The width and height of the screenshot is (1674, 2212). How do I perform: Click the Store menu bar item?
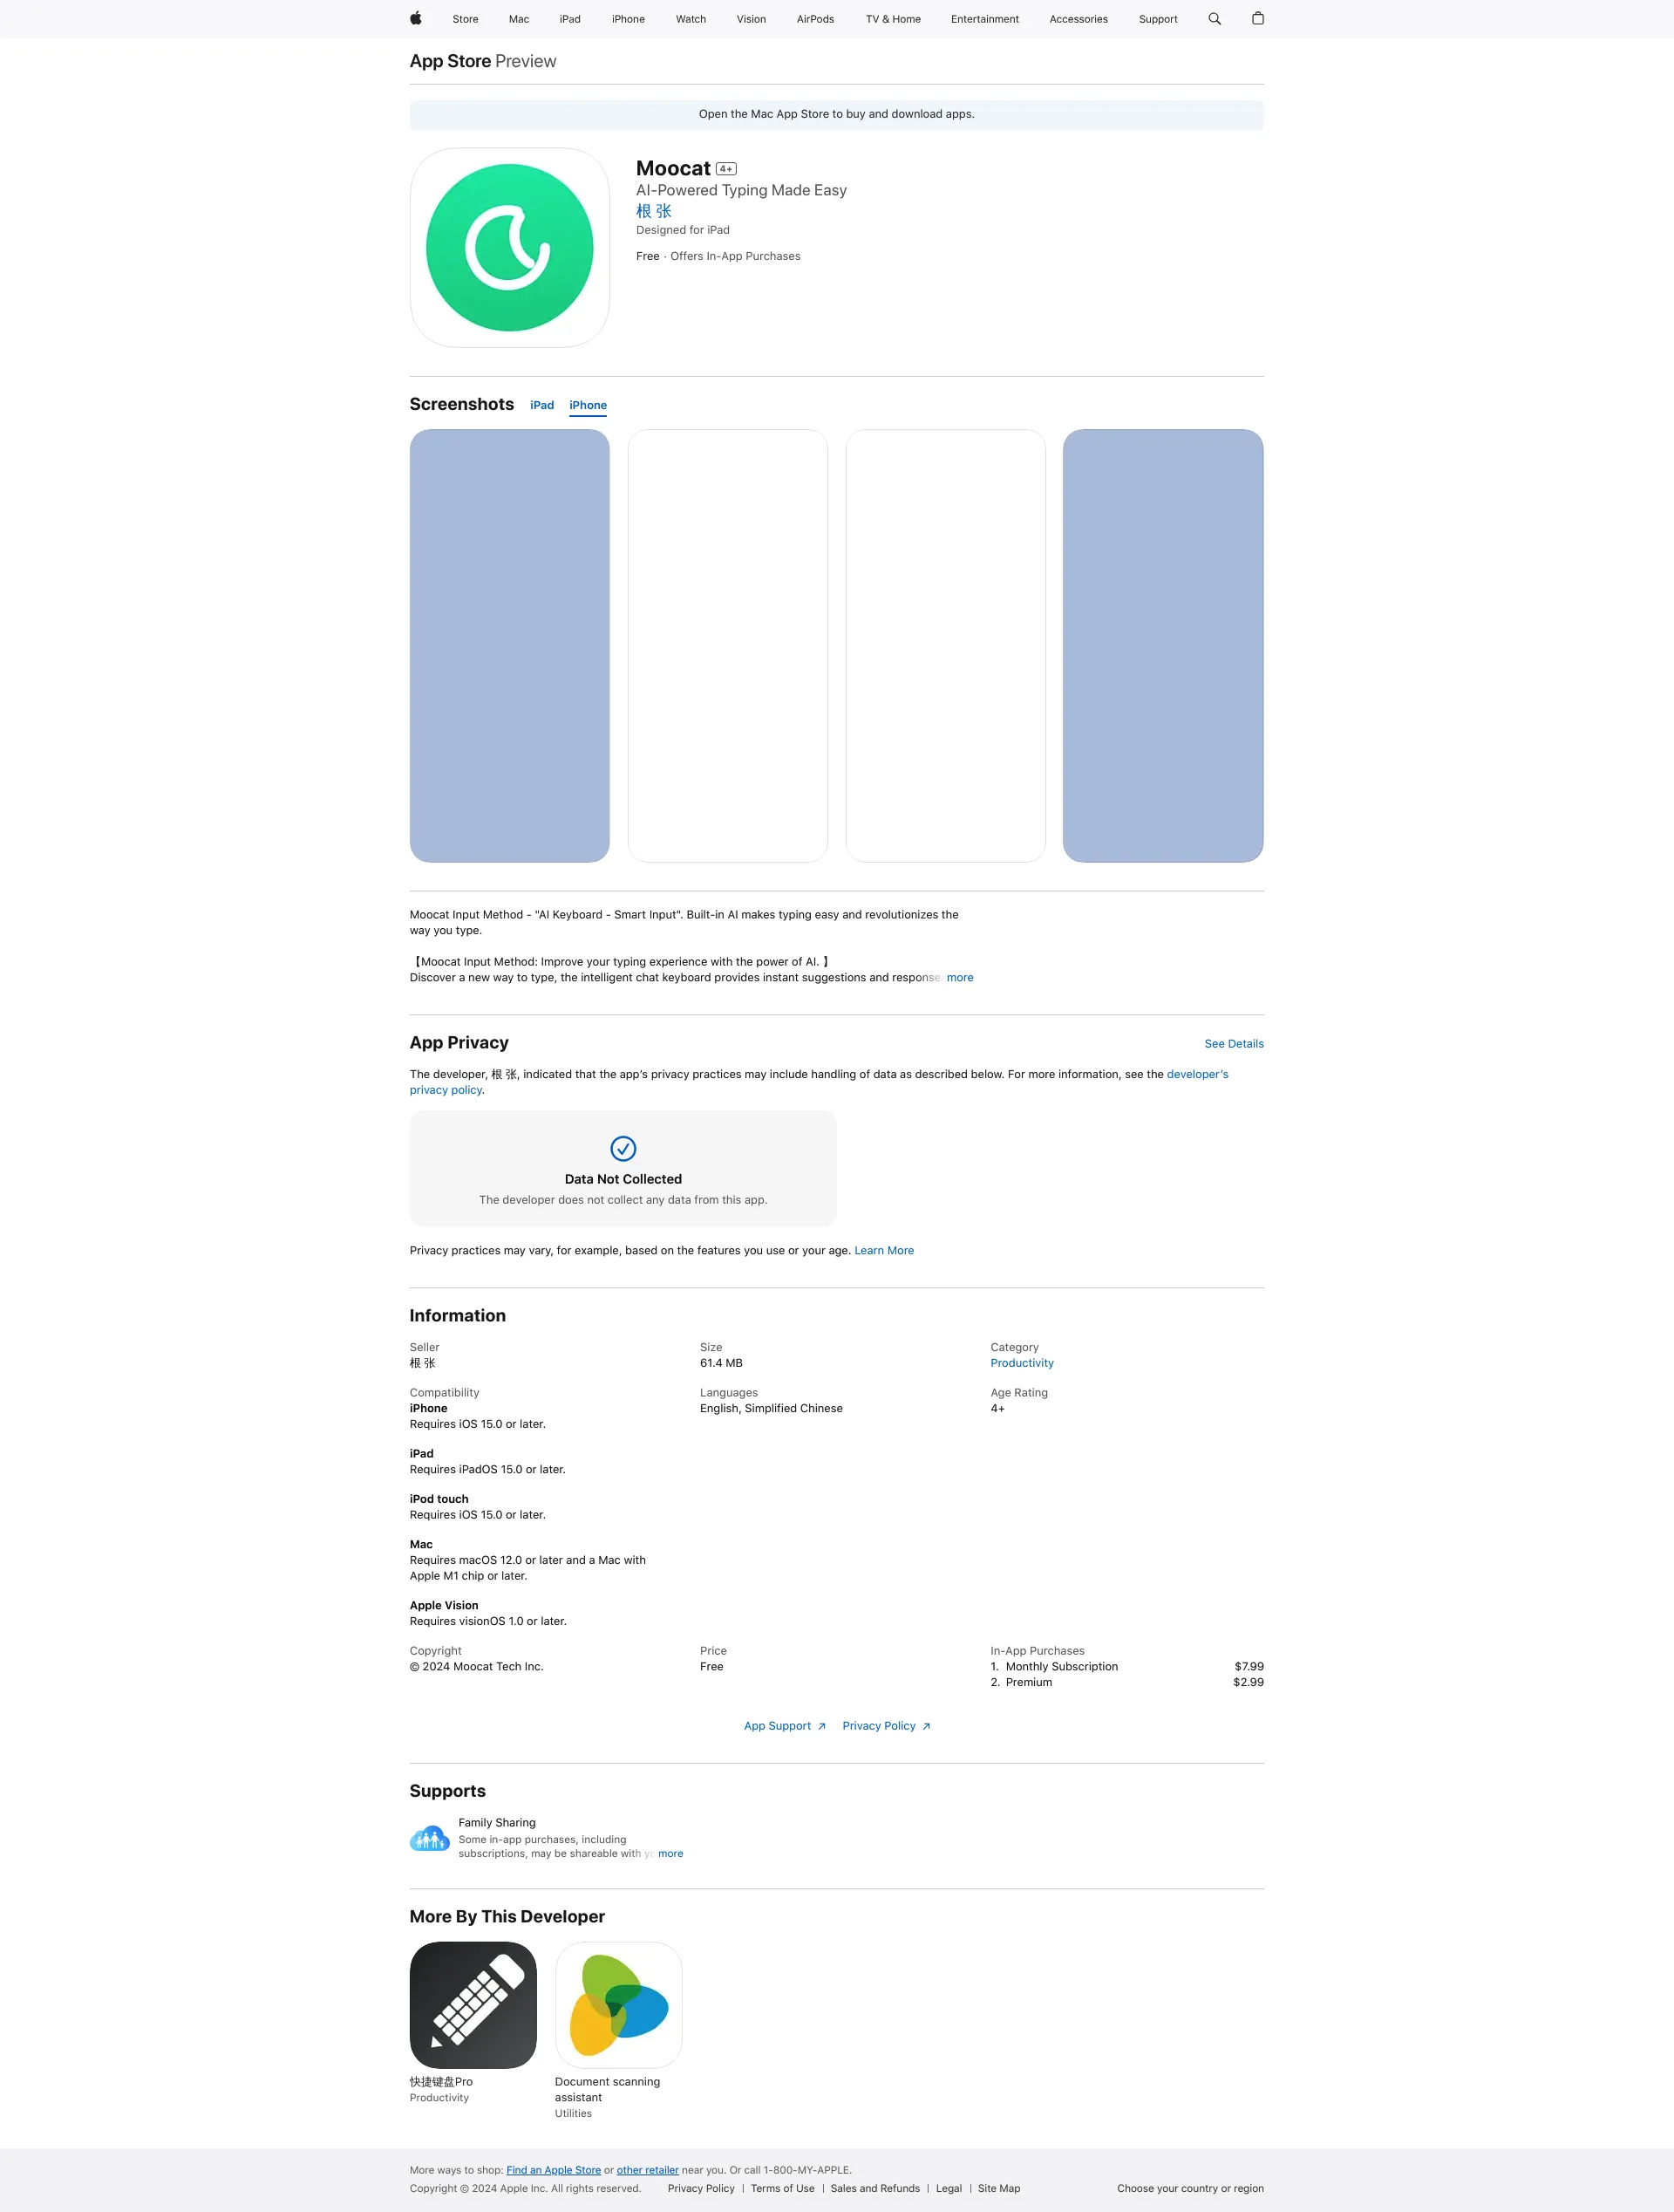pyautogui.click(x=464, y=19)
